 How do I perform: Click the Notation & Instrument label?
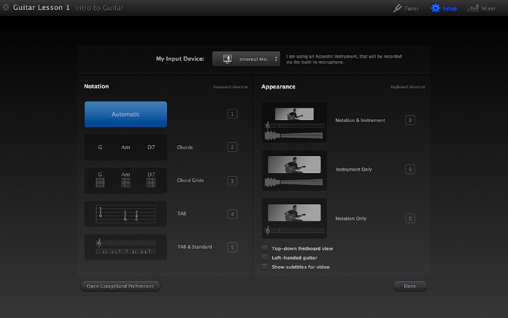tap(360, 120)
